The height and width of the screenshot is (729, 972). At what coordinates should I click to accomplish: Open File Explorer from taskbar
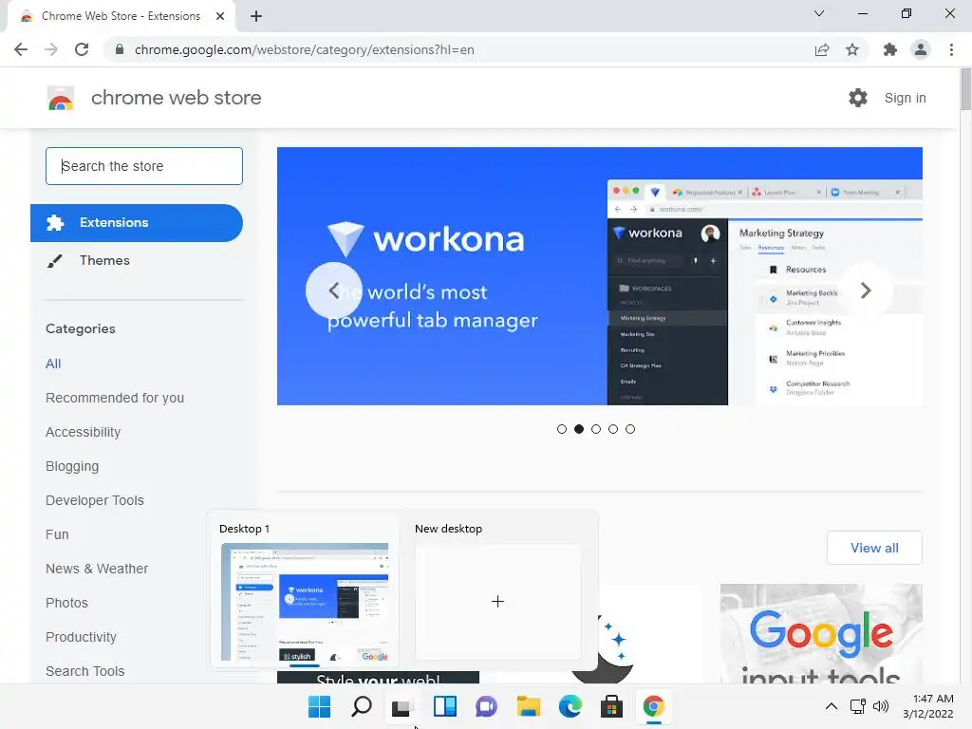tap(528, 706)
